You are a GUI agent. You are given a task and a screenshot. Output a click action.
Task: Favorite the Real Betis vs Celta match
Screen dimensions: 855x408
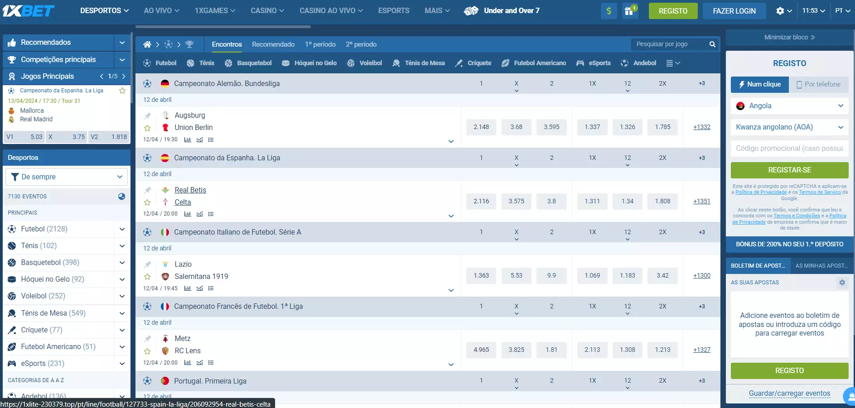pos(147,202)
